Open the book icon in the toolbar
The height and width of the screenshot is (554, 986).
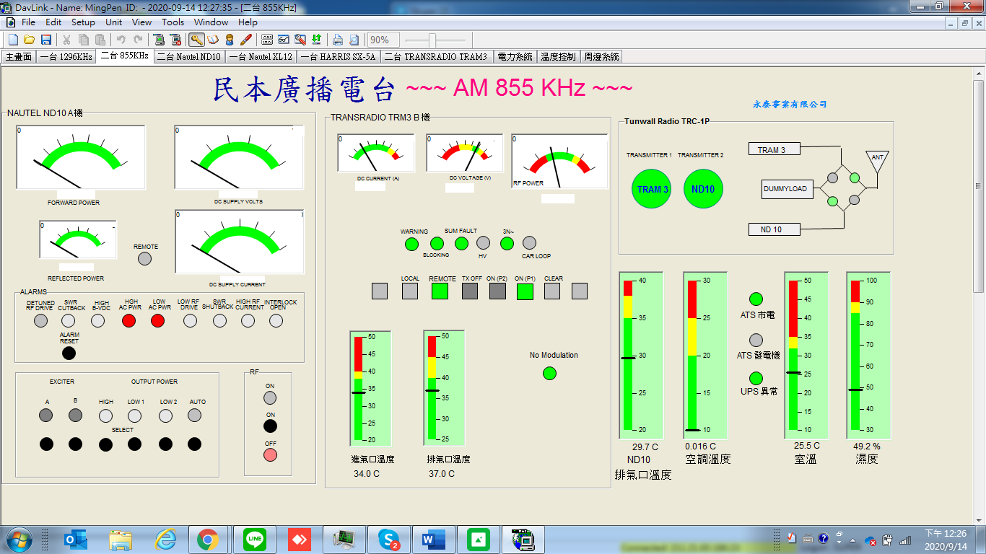pyautogui.click(x=213, y=40)
